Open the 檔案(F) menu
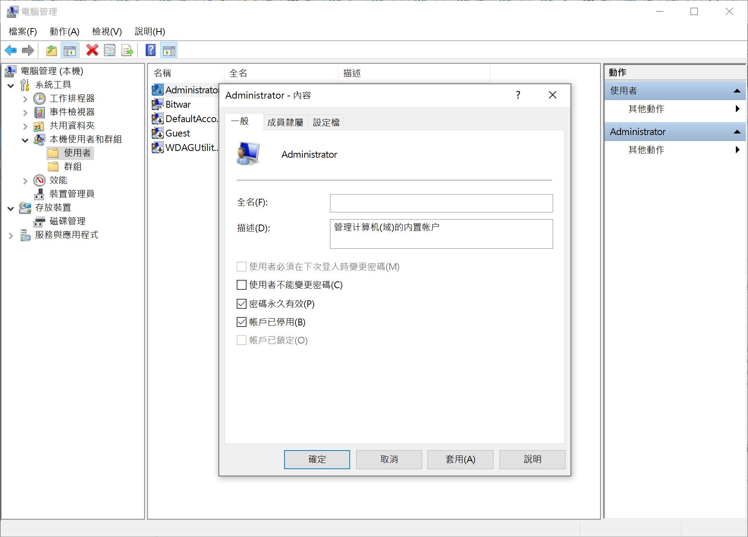 point(23,31)
